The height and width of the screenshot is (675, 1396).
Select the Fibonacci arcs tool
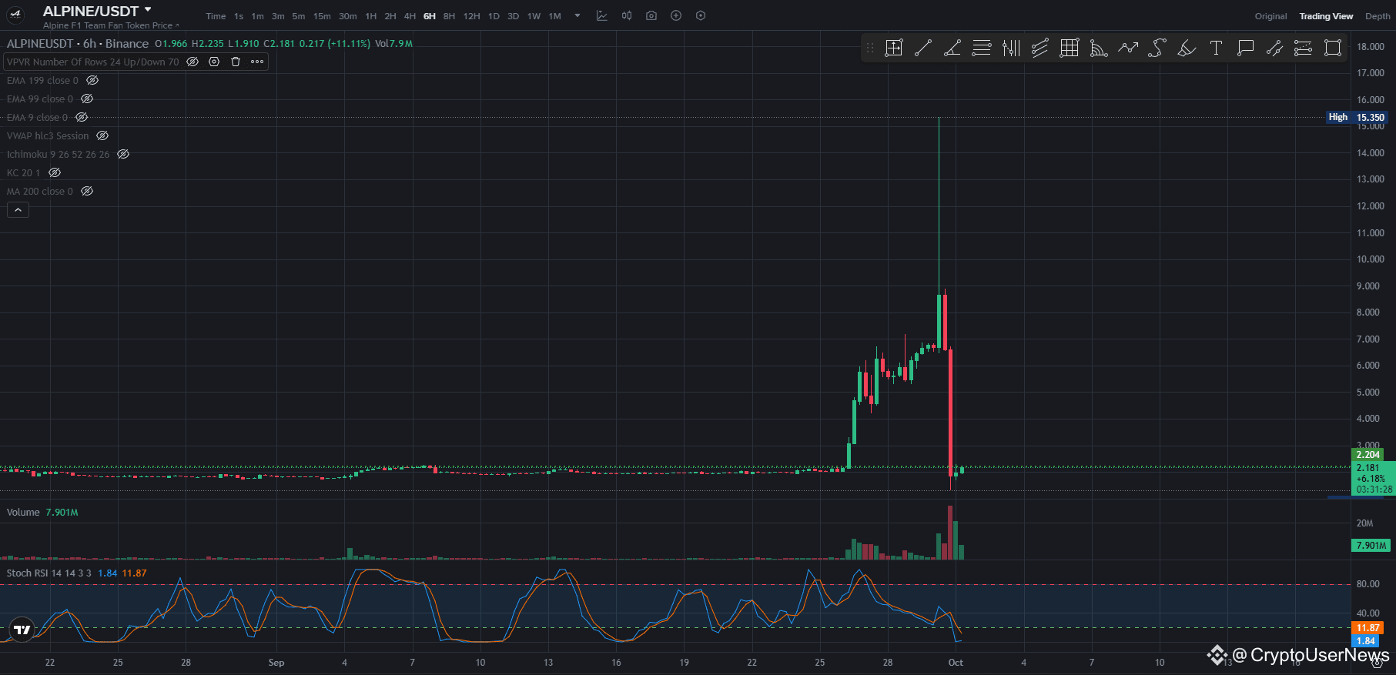pyautogui.click(x=1099, y=48)
